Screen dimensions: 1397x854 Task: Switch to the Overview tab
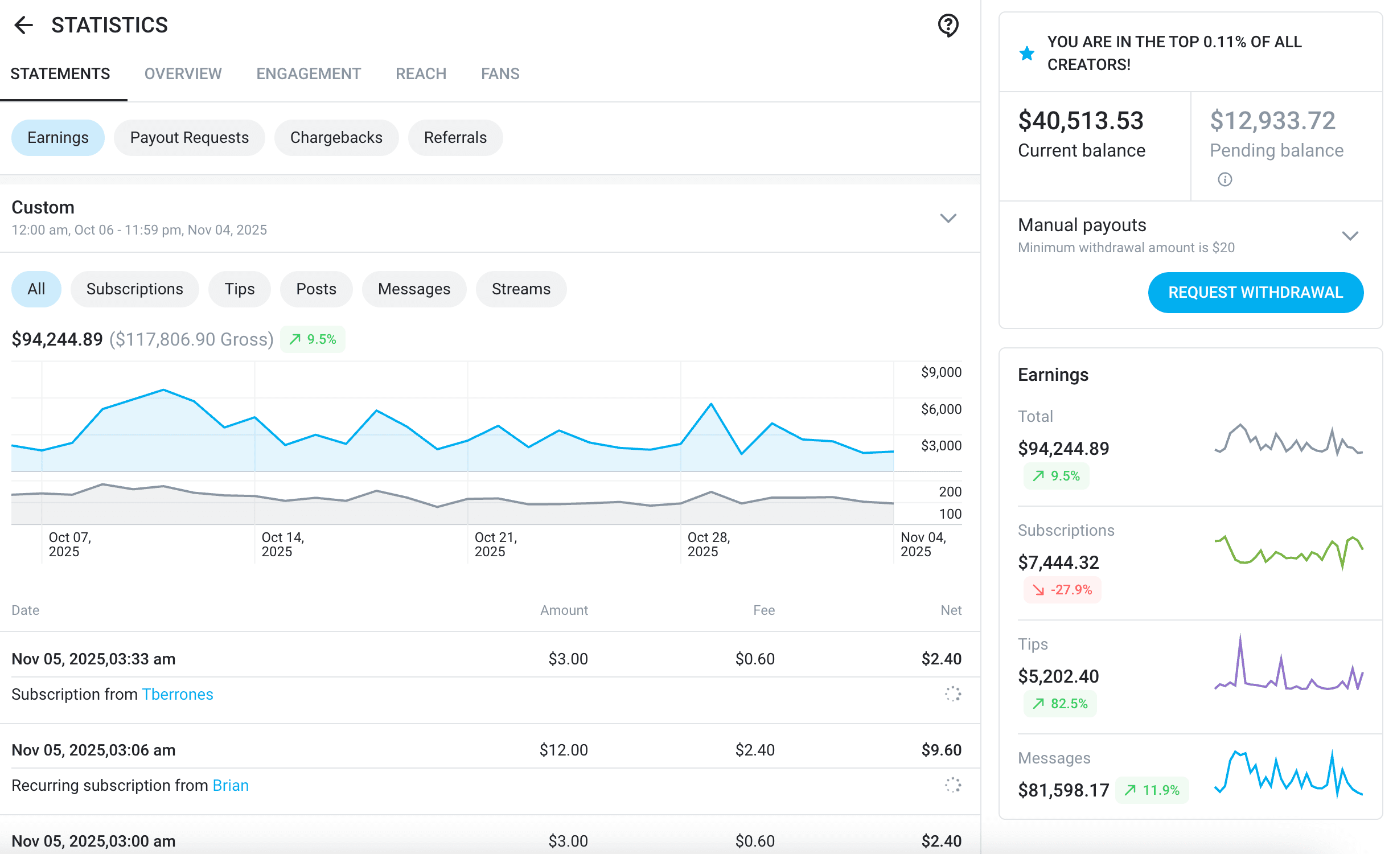tap(183, 74)
